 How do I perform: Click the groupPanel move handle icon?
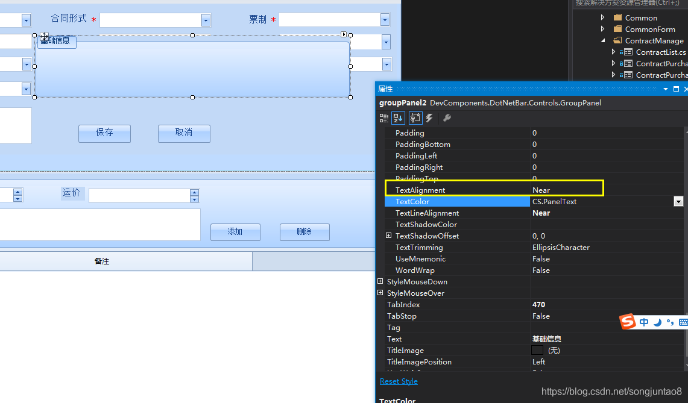(x=44, y=36)
